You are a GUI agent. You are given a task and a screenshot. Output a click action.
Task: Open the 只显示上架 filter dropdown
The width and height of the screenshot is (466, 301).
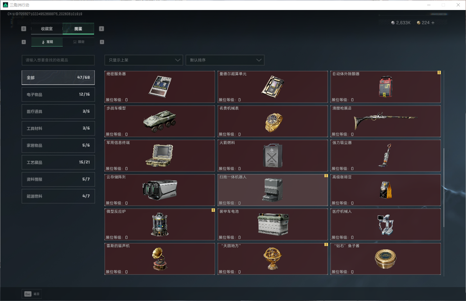coord(144,60)
